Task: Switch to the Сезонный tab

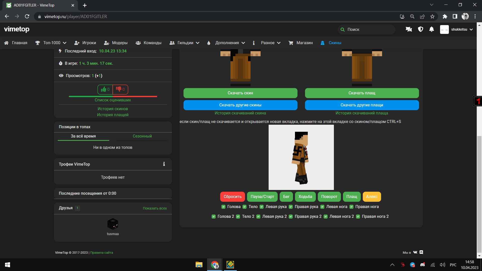Action: coord(142,136)
